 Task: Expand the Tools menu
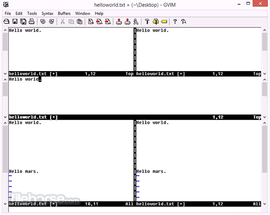pyautogui.click(x=32, y=13)
